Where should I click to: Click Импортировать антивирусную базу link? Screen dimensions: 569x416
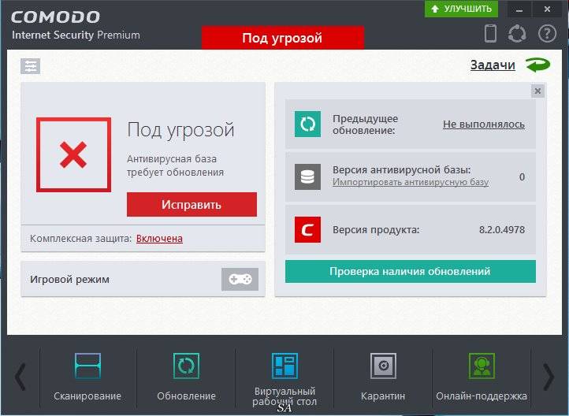[x=411, y=182]
